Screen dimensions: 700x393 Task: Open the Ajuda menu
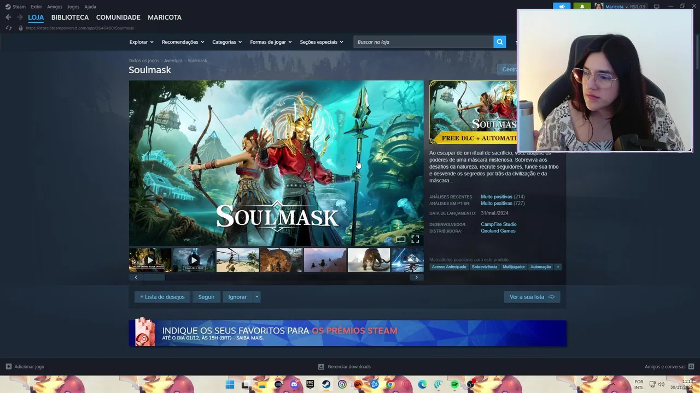pyautogui.click(x=90, y=7)
